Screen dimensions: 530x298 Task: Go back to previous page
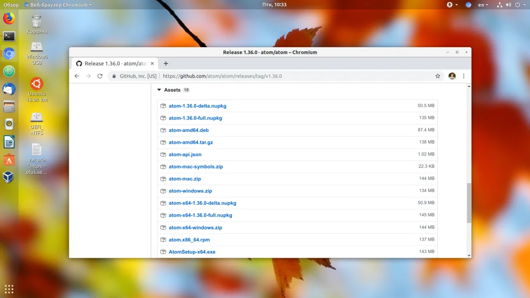click(77, 76)
